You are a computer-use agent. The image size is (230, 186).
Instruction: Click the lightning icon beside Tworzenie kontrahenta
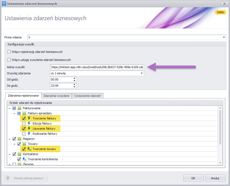point(24,159)
